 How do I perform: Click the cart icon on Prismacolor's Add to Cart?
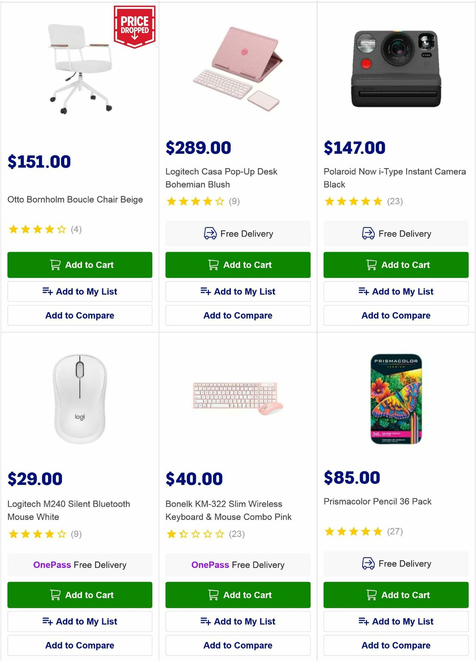(370, 595)
